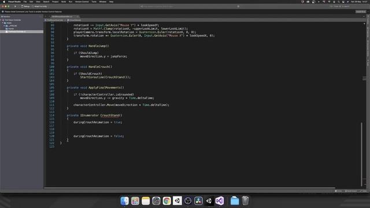Open the Tools menu
Screen dimensions: 370x208
tap(94, 2)
